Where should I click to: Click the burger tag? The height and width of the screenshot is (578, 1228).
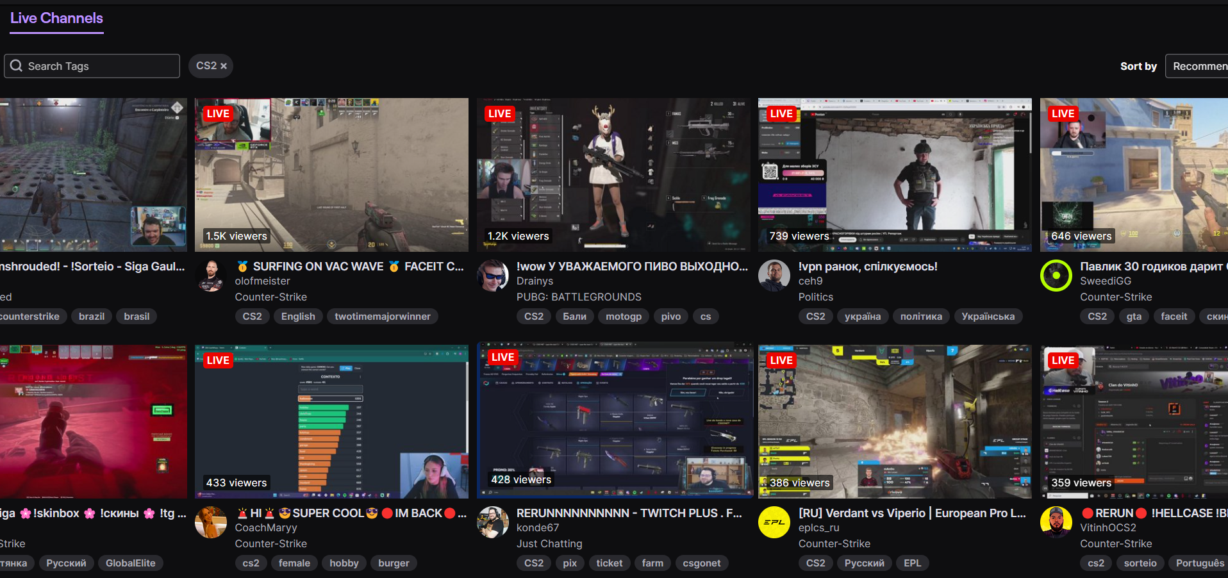394,563
